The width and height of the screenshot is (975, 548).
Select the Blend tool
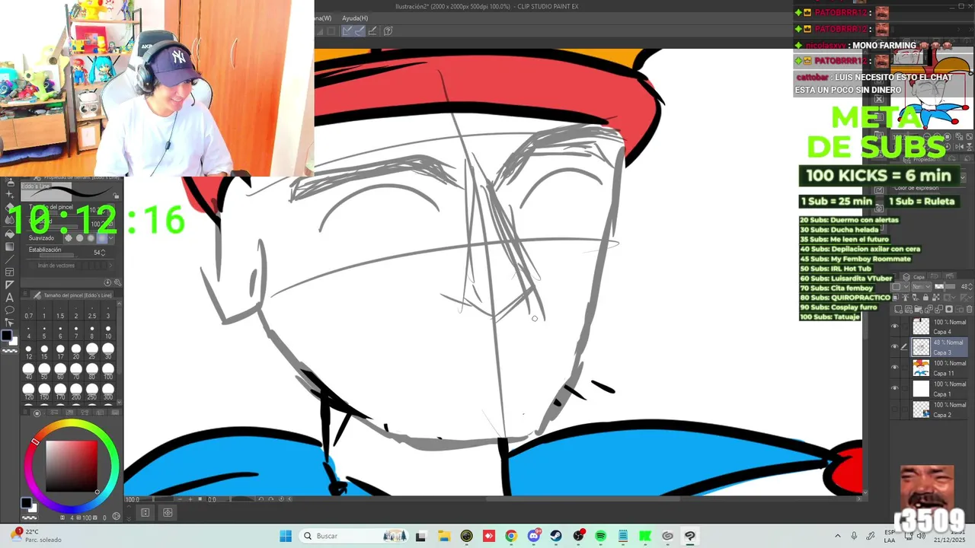(10, 219)
